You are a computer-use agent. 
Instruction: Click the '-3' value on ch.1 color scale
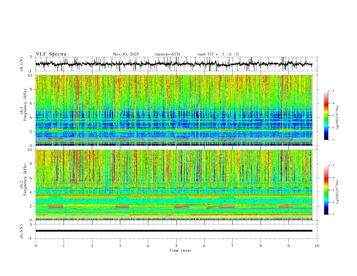point(332,91)
